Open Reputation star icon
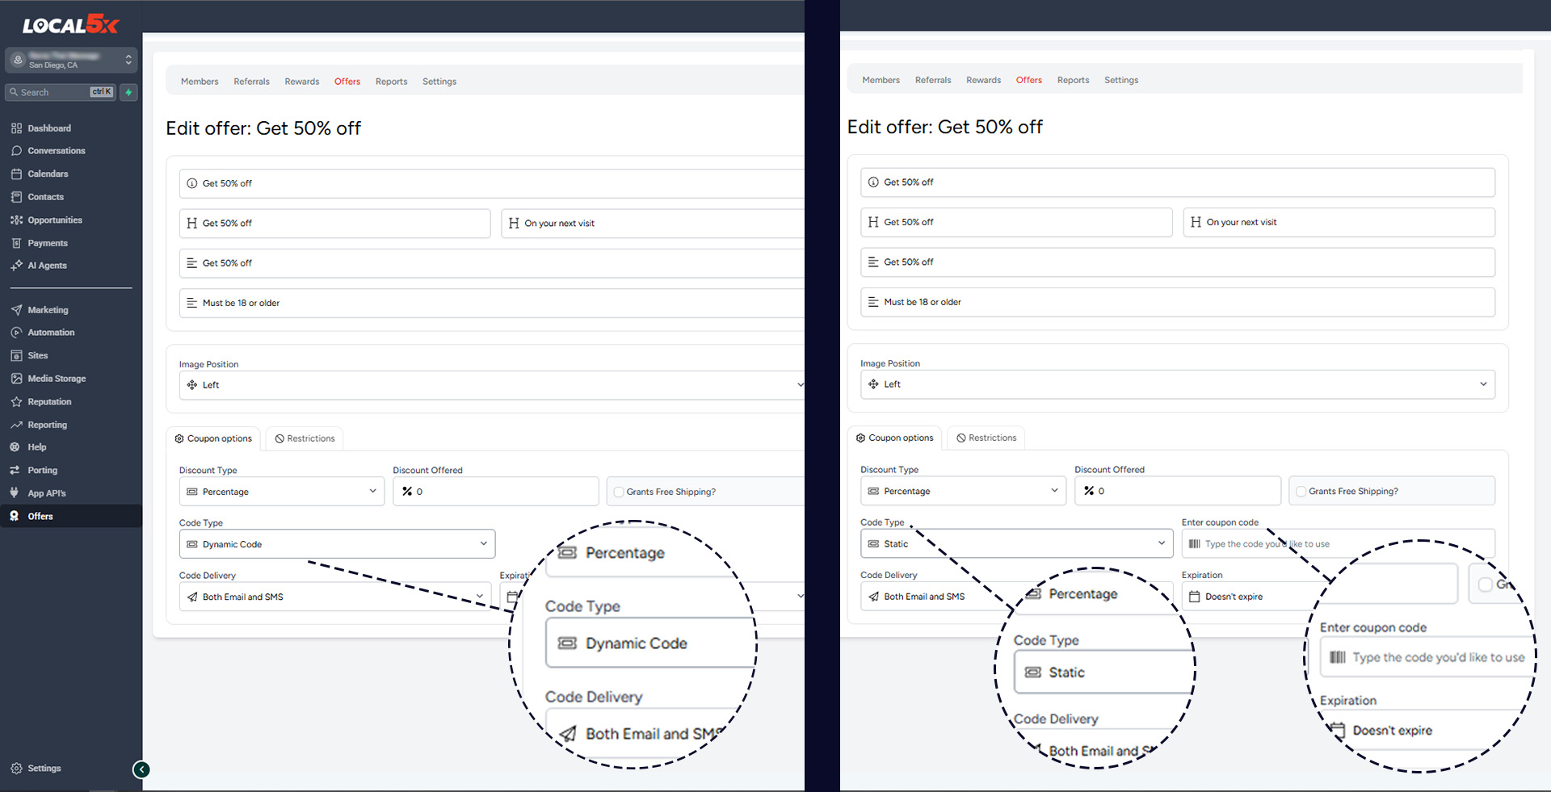The image size is (1551, 792). pyautogui.click(x=16, y=401)
